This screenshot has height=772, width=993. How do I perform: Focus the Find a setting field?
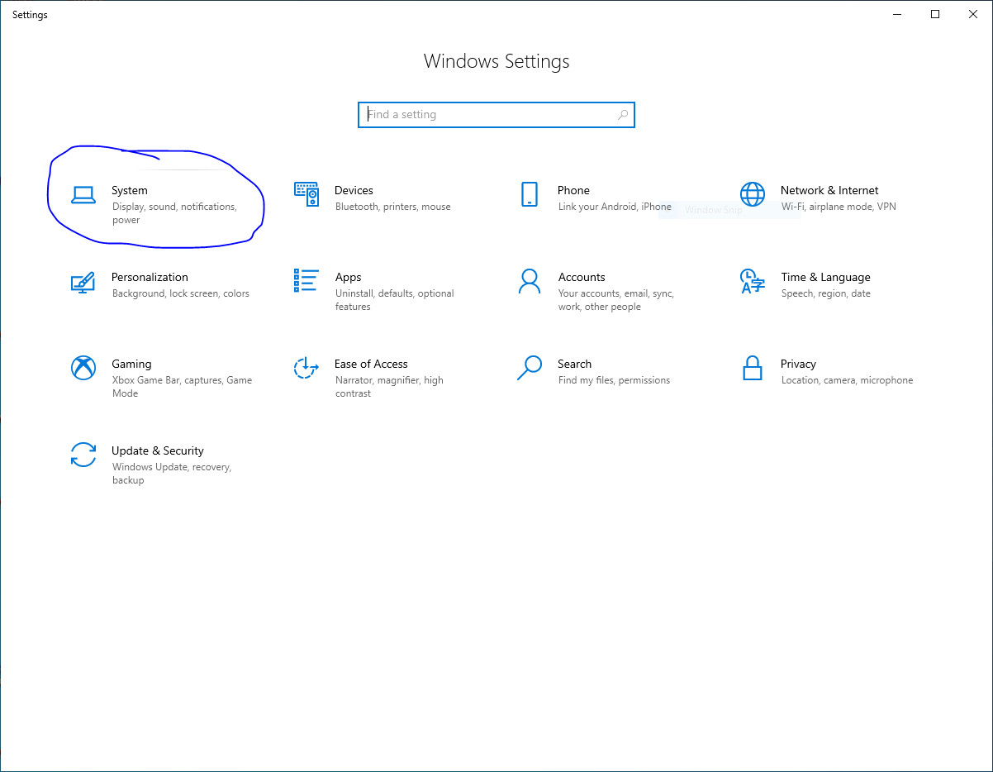pos(496,115)
